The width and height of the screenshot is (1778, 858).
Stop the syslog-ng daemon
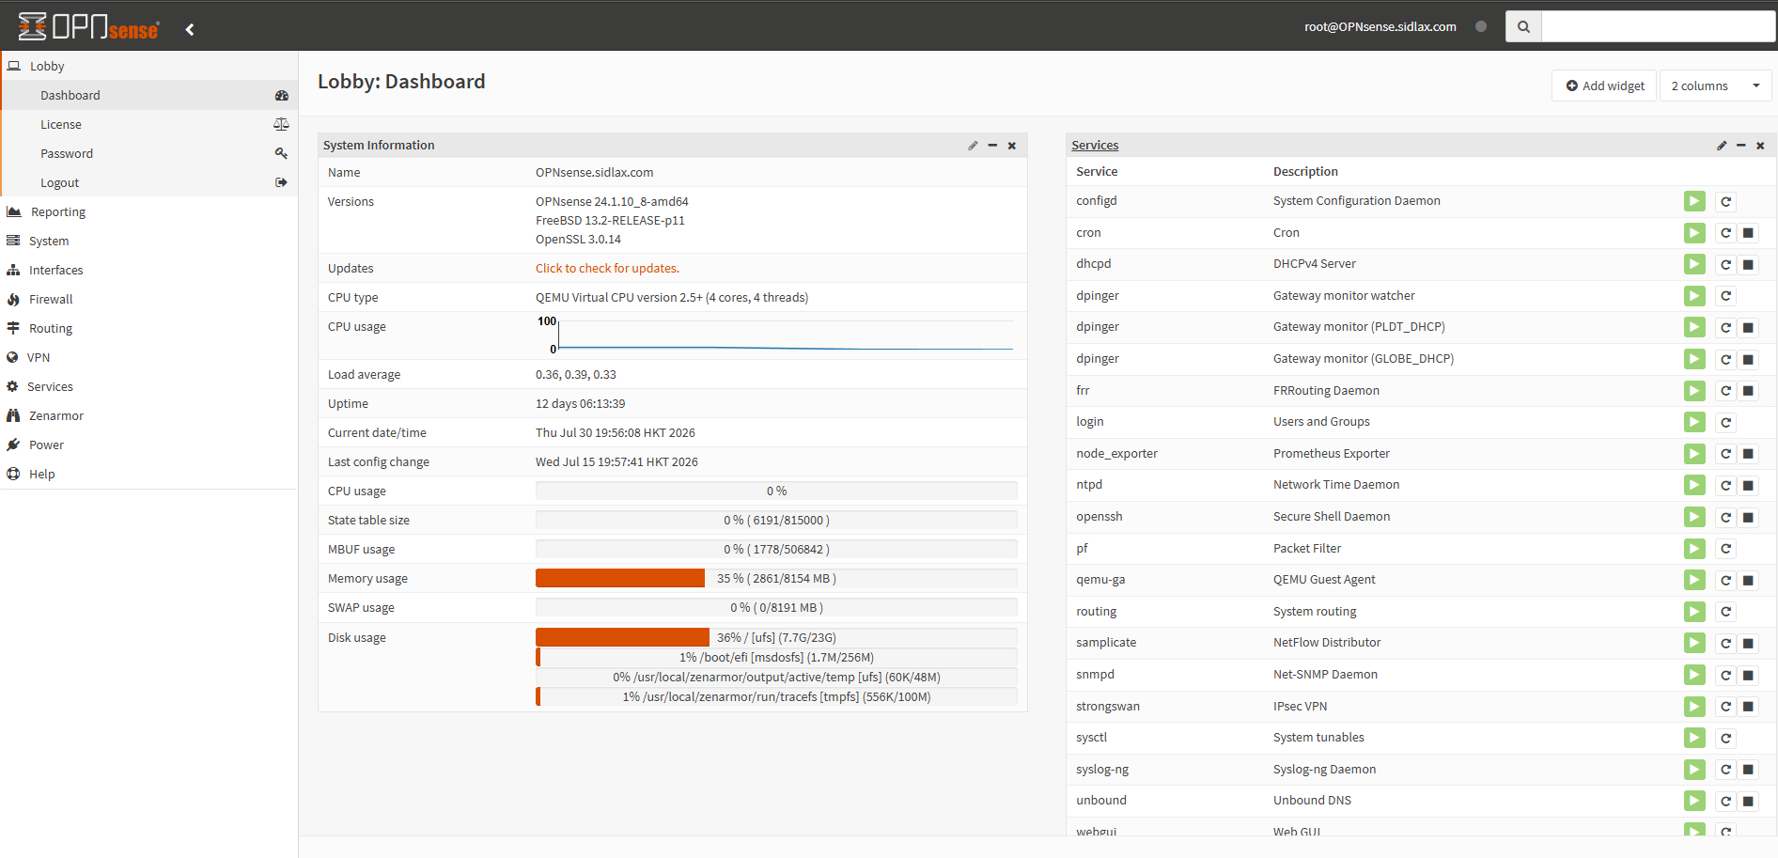coord(1748,770)
